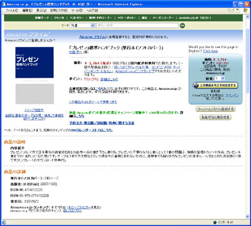Click お友だちに知らせる button
The height and width of the screenshot is (226, 251).
pos(215,117)
